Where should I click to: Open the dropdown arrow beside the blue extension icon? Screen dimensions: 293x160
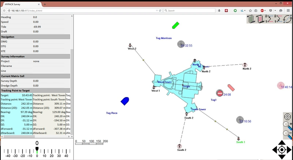pyautogui.click(x=245, y=11)
